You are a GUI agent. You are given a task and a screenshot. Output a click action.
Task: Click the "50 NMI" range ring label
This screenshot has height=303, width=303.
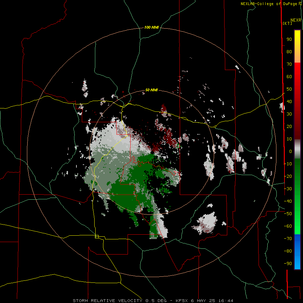point(151,90)
